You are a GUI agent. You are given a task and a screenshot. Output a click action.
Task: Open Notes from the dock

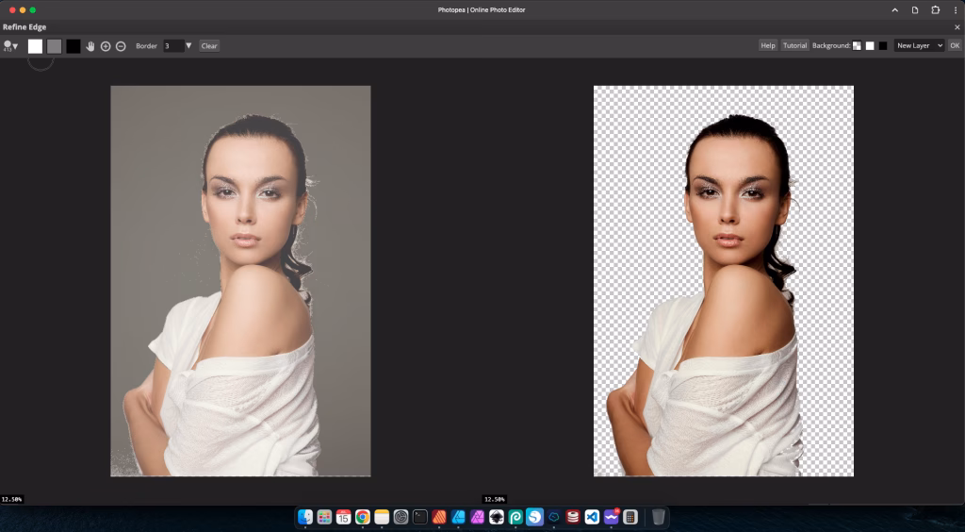tap(382, 517)
